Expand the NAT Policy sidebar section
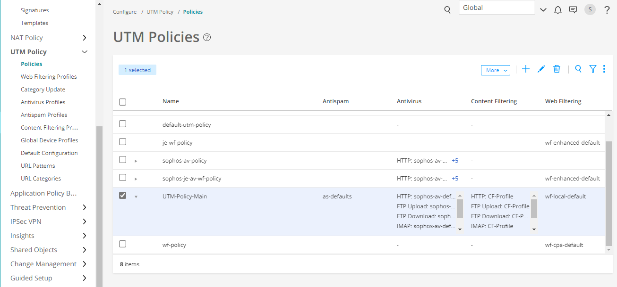 coord(85,38)
